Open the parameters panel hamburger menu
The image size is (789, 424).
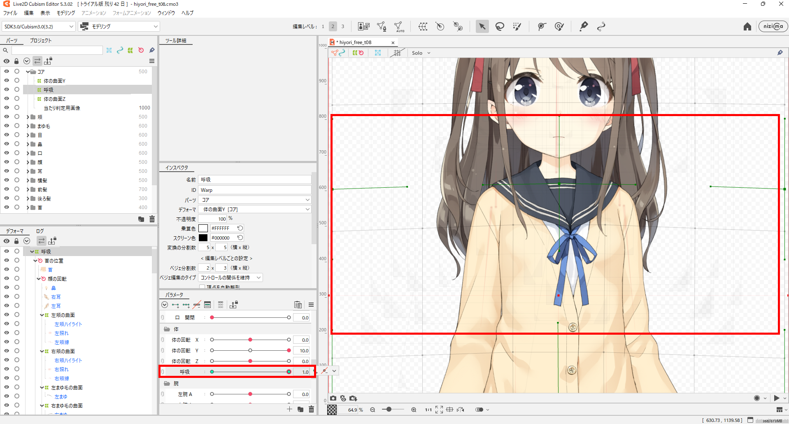311,305
